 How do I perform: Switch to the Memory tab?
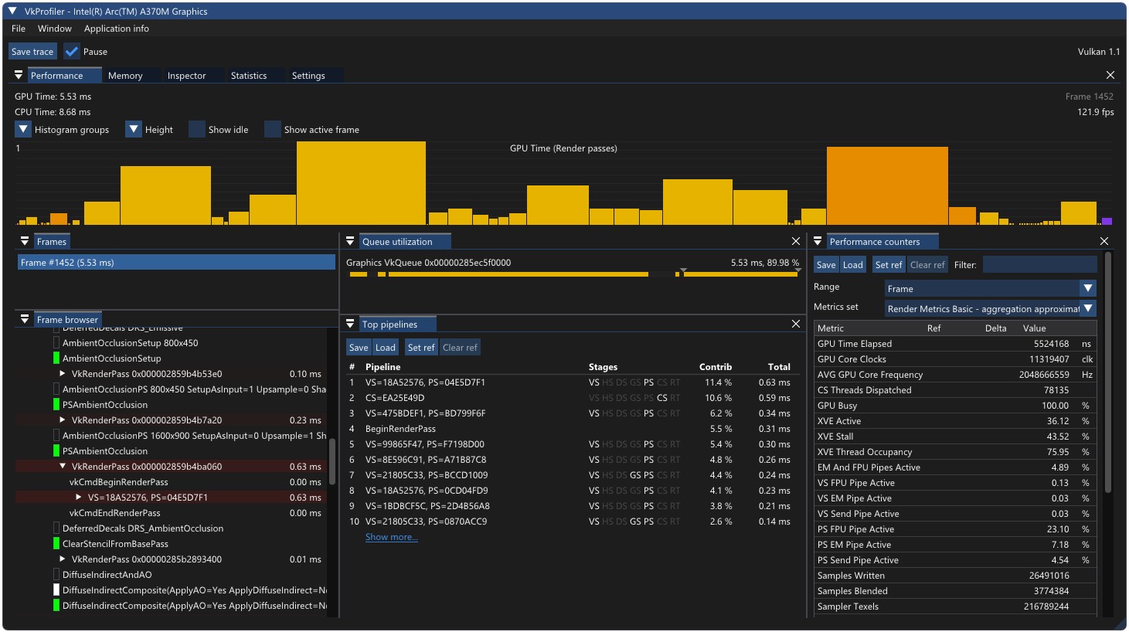[x=125, y=76]
